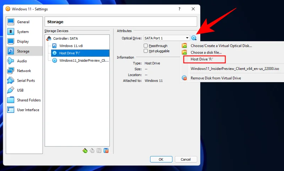This screenshot has height=171, width=284.
Task: Click the optical disk chooser icon
Action: coord(194,38)
